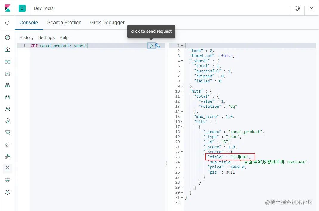Switch to the Search Profiler tab
The height and width of the screenshot is (211, 319).
point(64,23)
